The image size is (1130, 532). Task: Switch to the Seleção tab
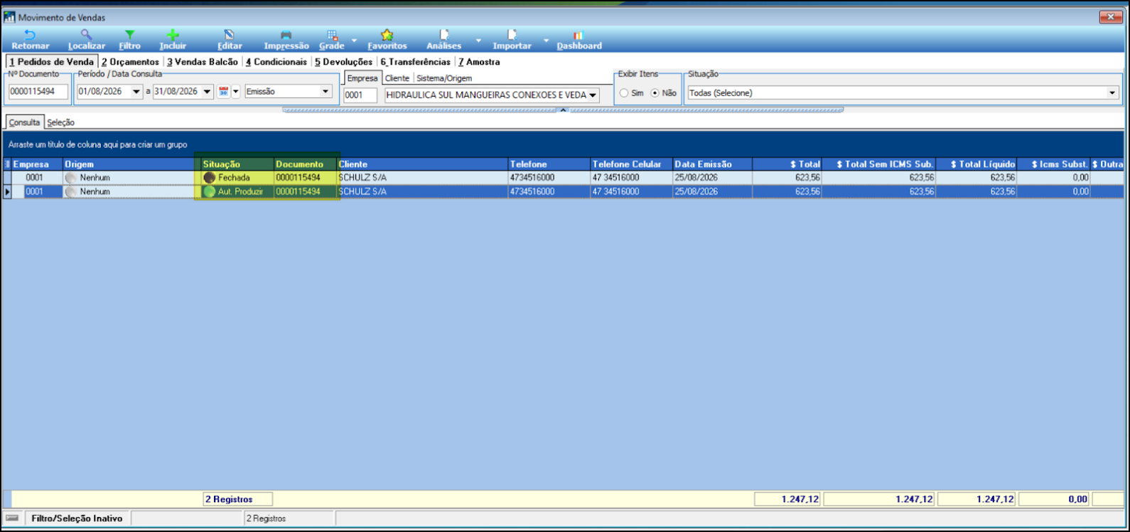click(60, 122)
